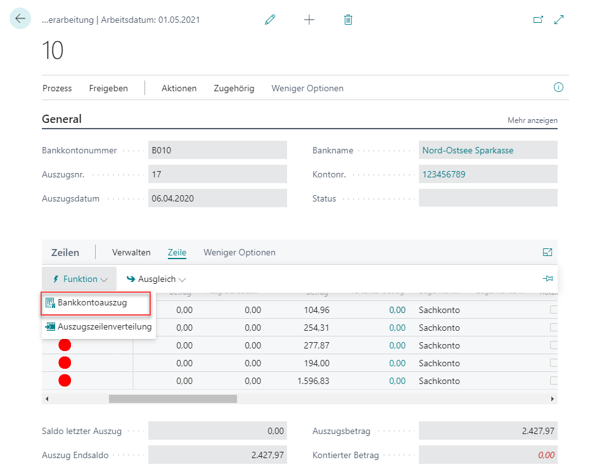Viewport: 609px width, 467px height.
Task: Click Mehr anzeigen link
Action: click(532, 120)
